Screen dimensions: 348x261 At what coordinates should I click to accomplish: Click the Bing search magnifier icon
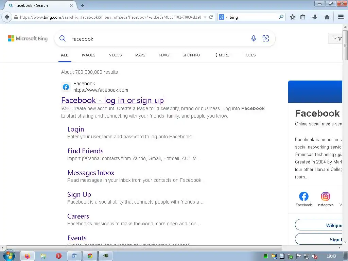(63, 39)
